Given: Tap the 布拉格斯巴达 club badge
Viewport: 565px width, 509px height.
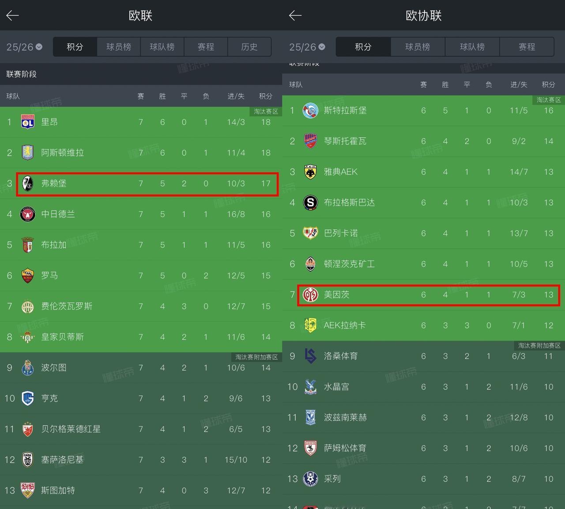Looking at the screenshot, I should (310, 202).
